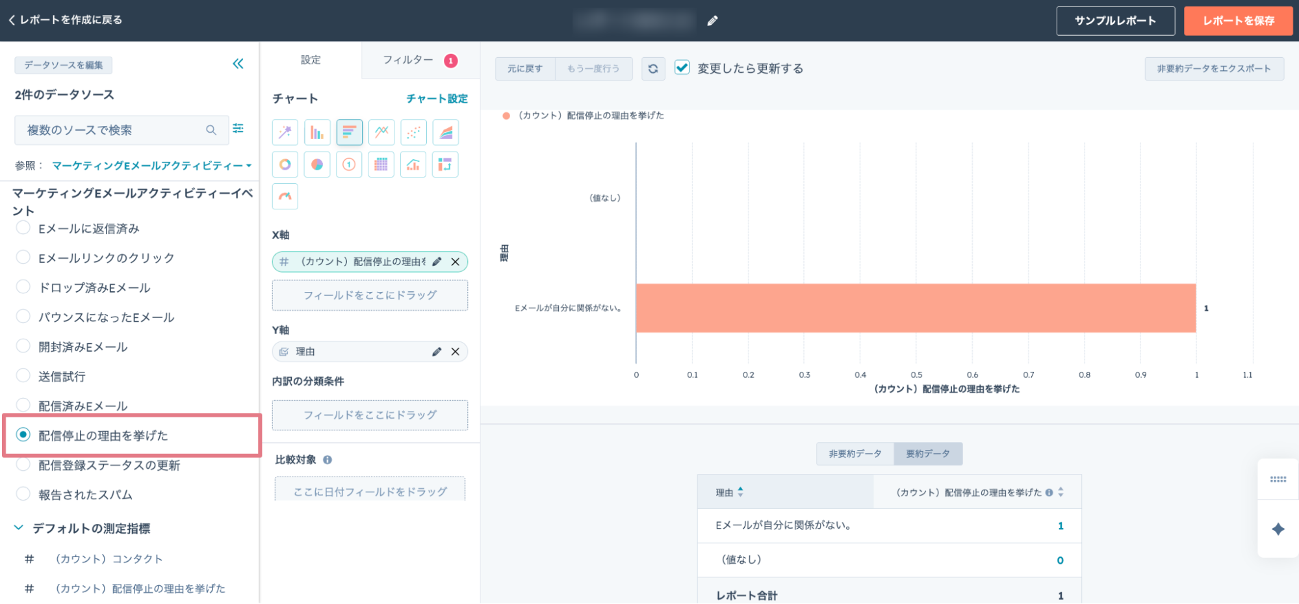Select 配信登録ステータスの更新 radio option
Screen dimensions: 1299x604
click(x=23, y=464)
